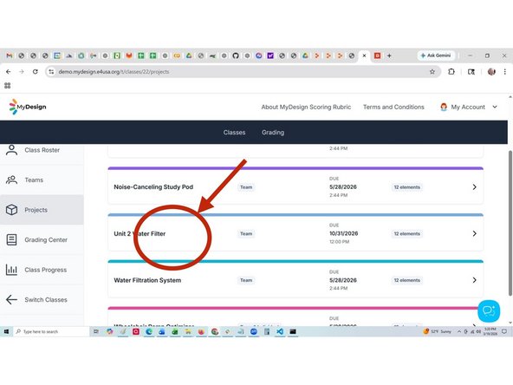Image resolution: width=513 pixels, height=385 pixels.
Task: Expand Water Filtration System row chevron
Action: [474, 280]
